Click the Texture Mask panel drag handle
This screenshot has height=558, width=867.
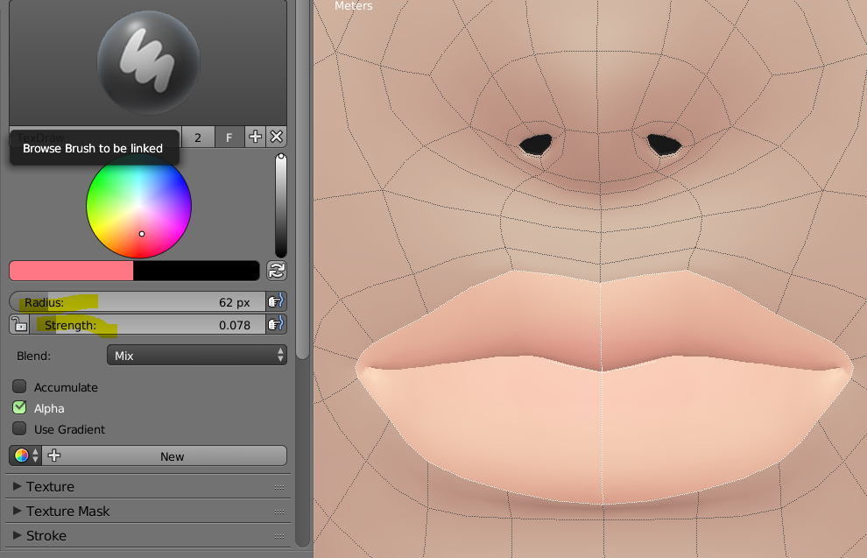coord(279,512)
